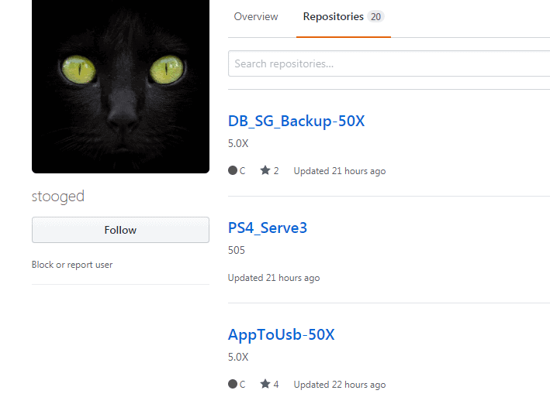Click the C language dot for AppToUsb-50X
The width and height of the screenshot is (550, 404).
233,384
